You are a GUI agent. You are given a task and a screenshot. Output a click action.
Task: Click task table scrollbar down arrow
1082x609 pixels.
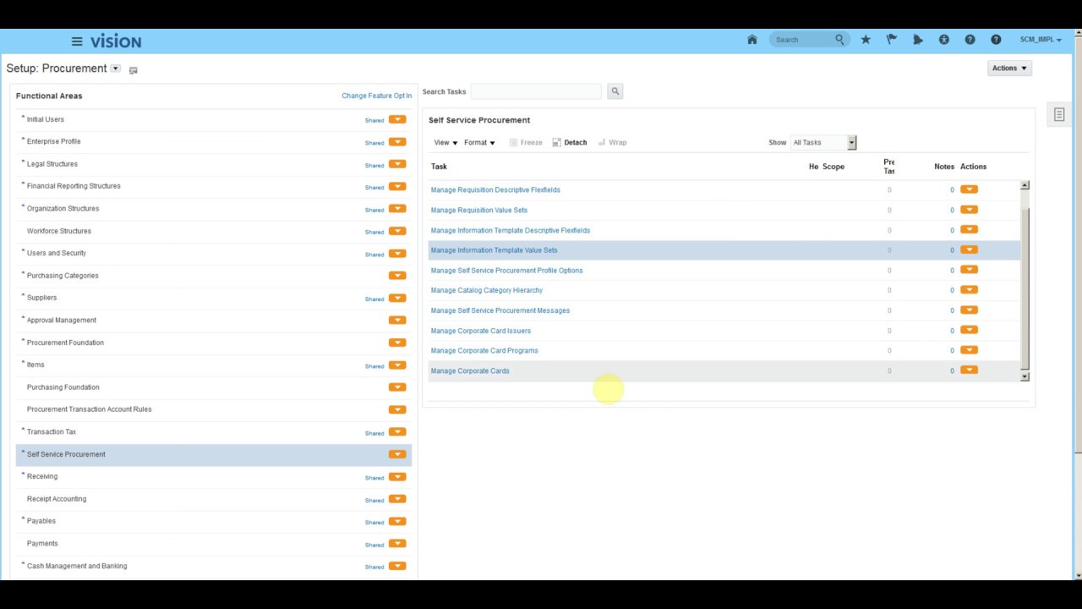click(x=1025, y=376)
